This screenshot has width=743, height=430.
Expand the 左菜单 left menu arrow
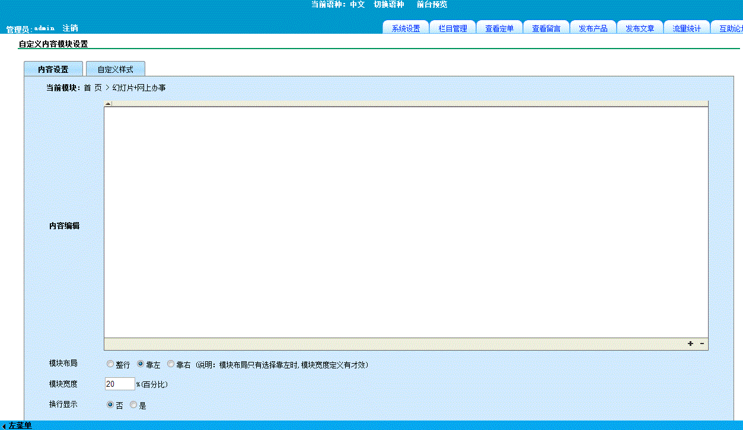pos(4,426)
